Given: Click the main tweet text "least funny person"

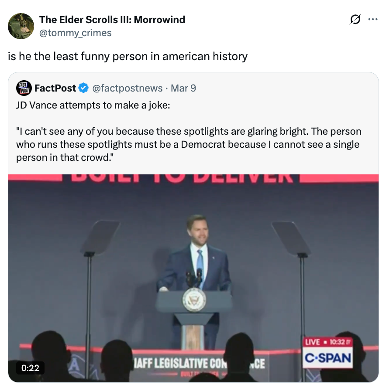Looking at the screenshot, I should (x=128, y=56).
